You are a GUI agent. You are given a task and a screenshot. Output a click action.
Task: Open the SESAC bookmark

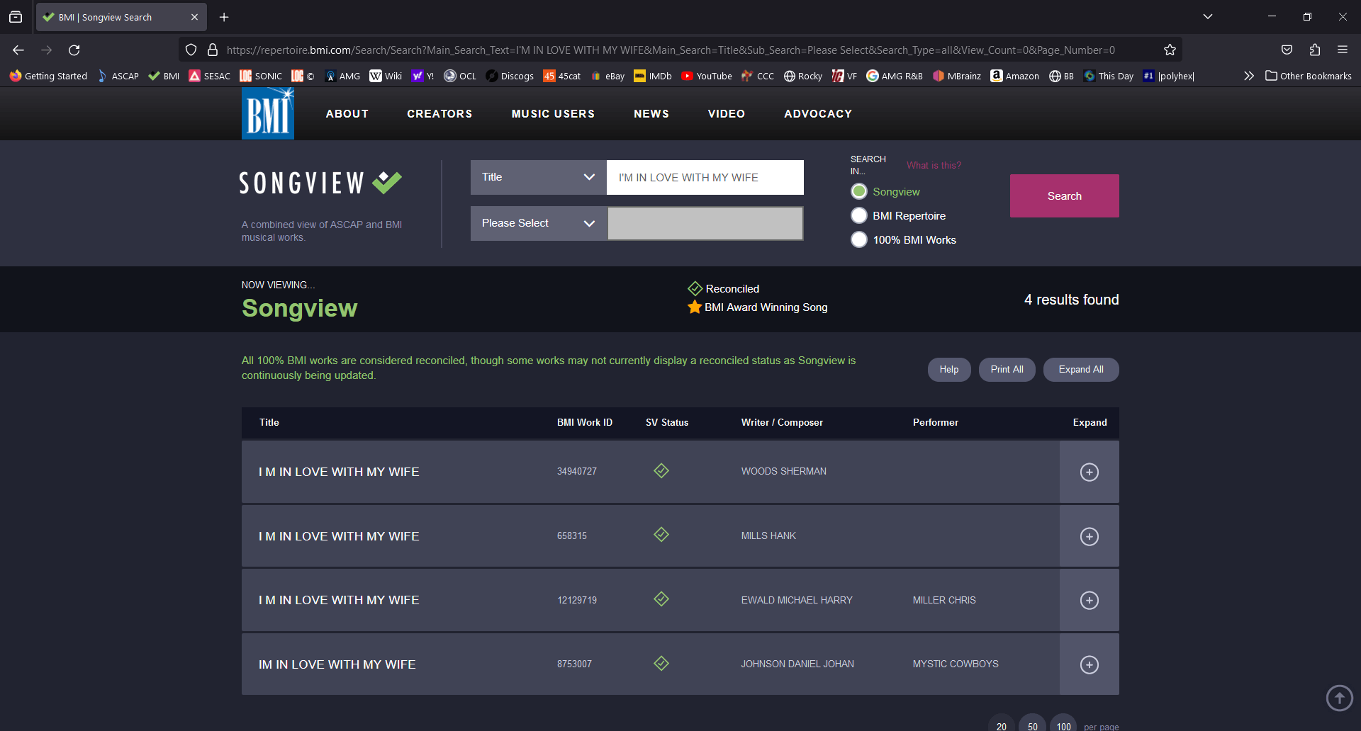(x=210, y=76)
